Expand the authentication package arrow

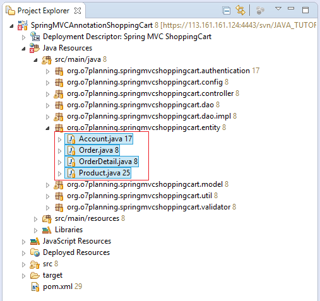47,71
